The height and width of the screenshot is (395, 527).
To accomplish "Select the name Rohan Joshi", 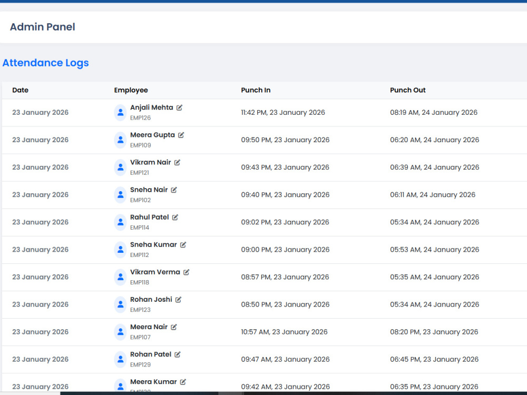I will 151,300.
